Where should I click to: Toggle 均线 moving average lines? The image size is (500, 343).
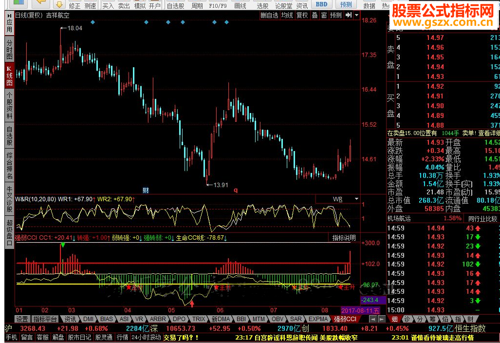tap(287, 15)
